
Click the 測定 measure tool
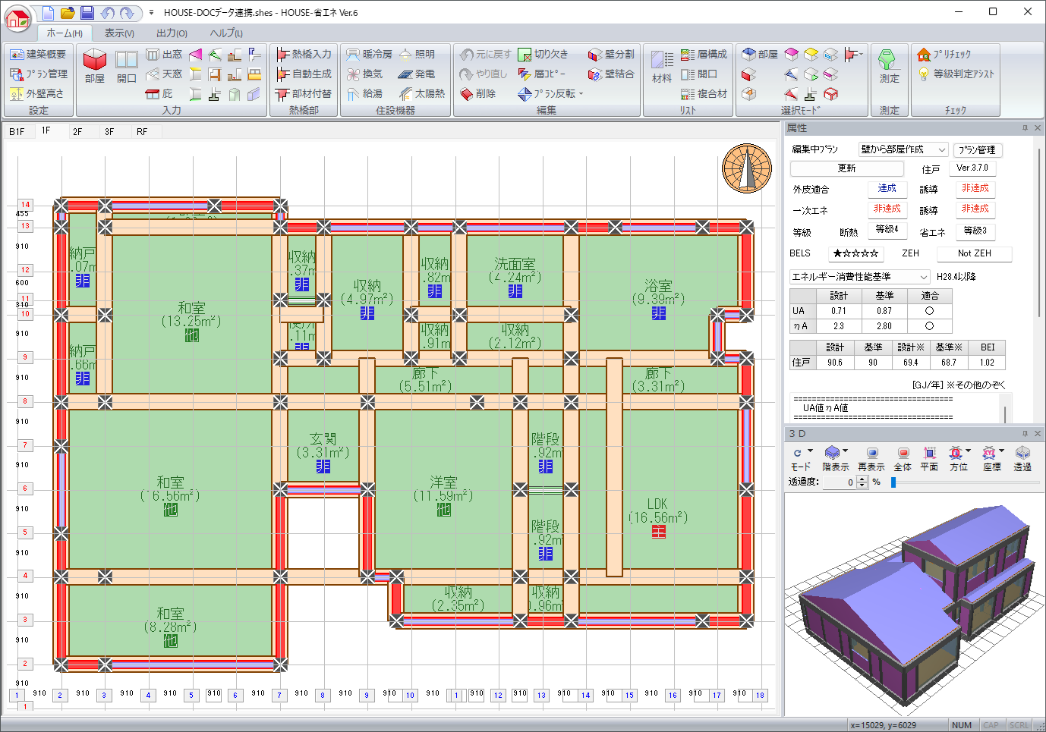[x=889, y=66]
